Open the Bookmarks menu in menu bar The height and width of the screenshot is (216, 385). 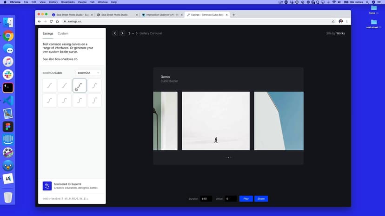(68, 2)
